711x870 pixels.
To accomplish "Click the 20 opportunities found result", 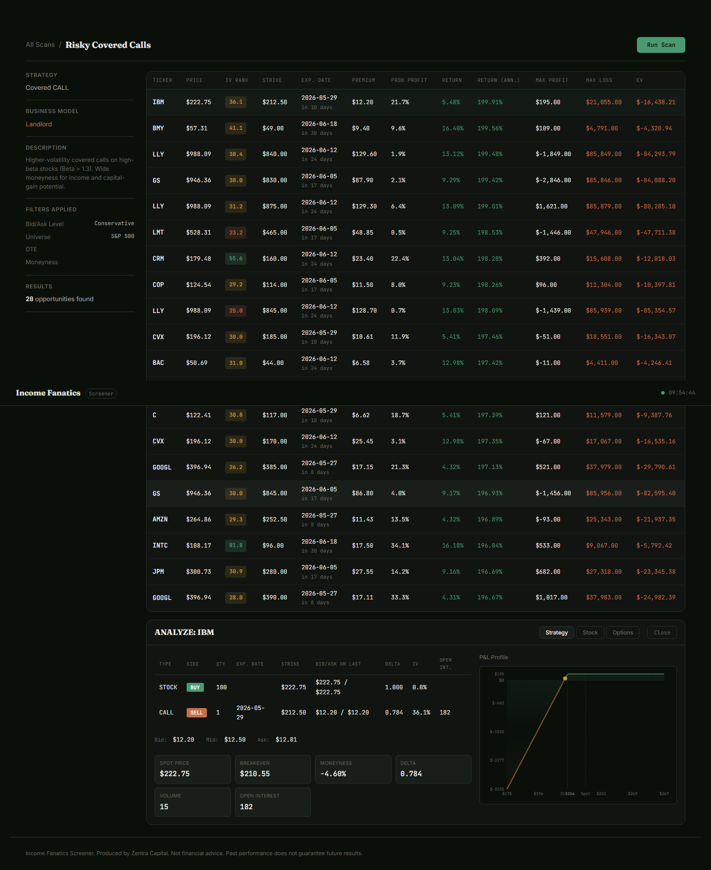I will [x=59, y=299].
